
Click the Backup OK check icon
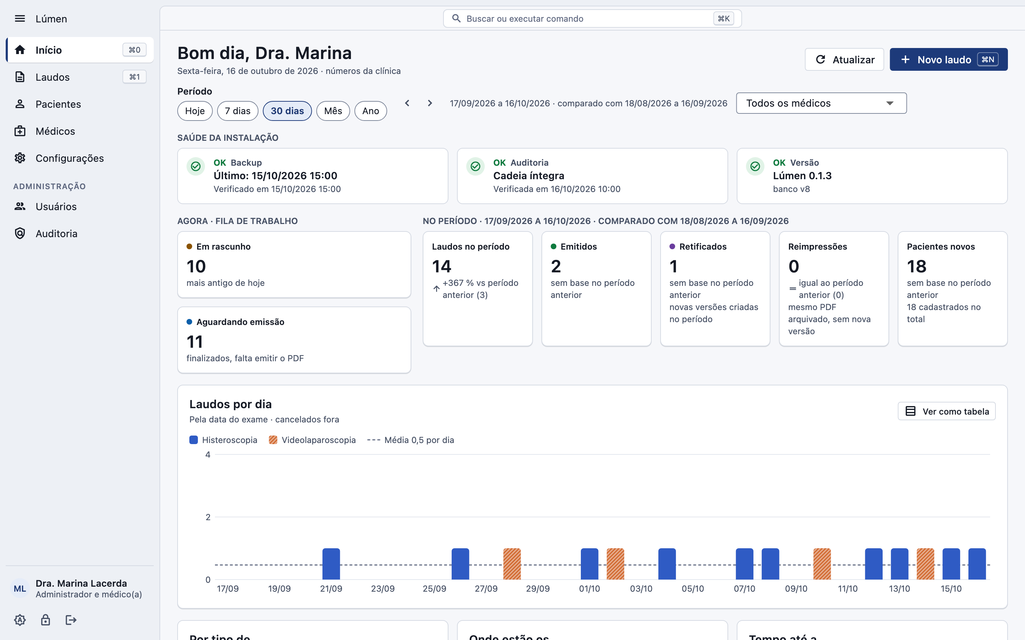[x=196, y=166]
